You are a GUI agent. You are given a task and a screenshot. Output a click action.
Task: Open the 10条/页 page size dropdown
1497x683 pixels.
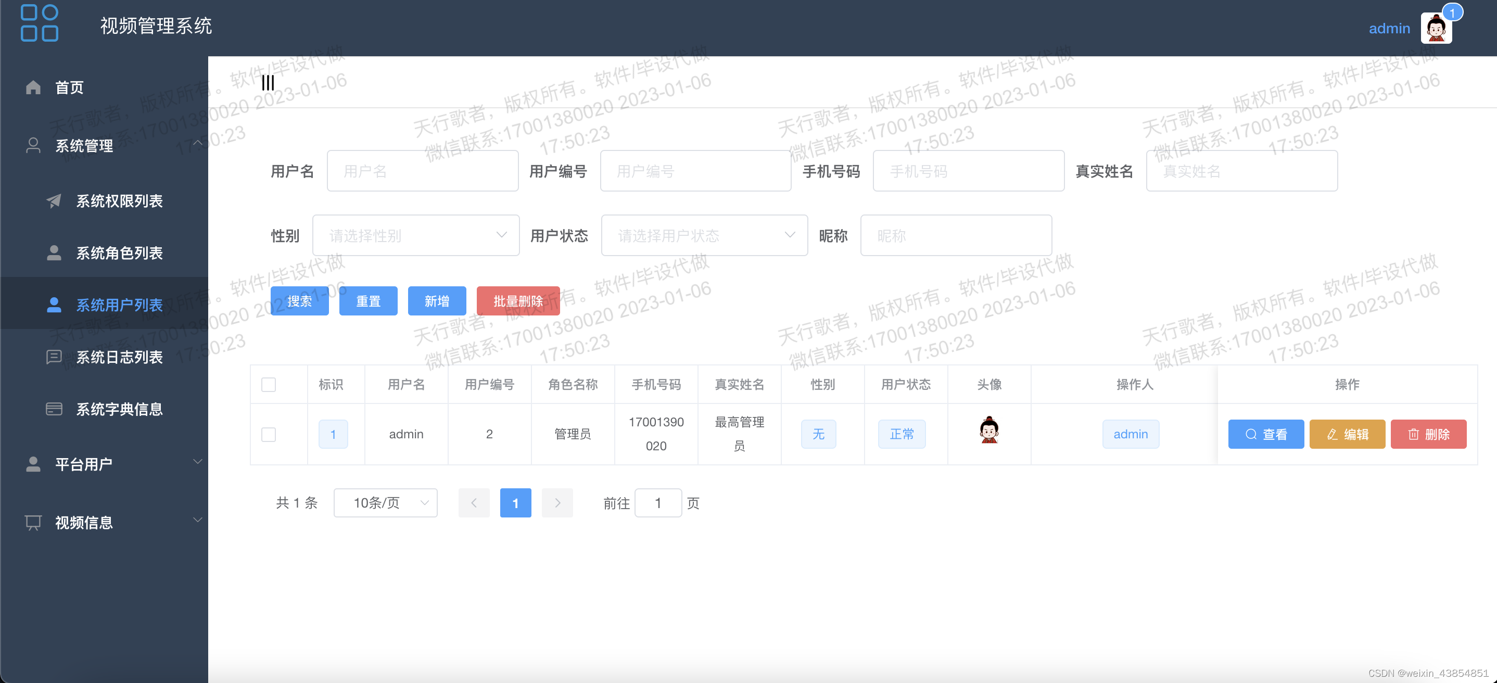(x=385, y=503)
